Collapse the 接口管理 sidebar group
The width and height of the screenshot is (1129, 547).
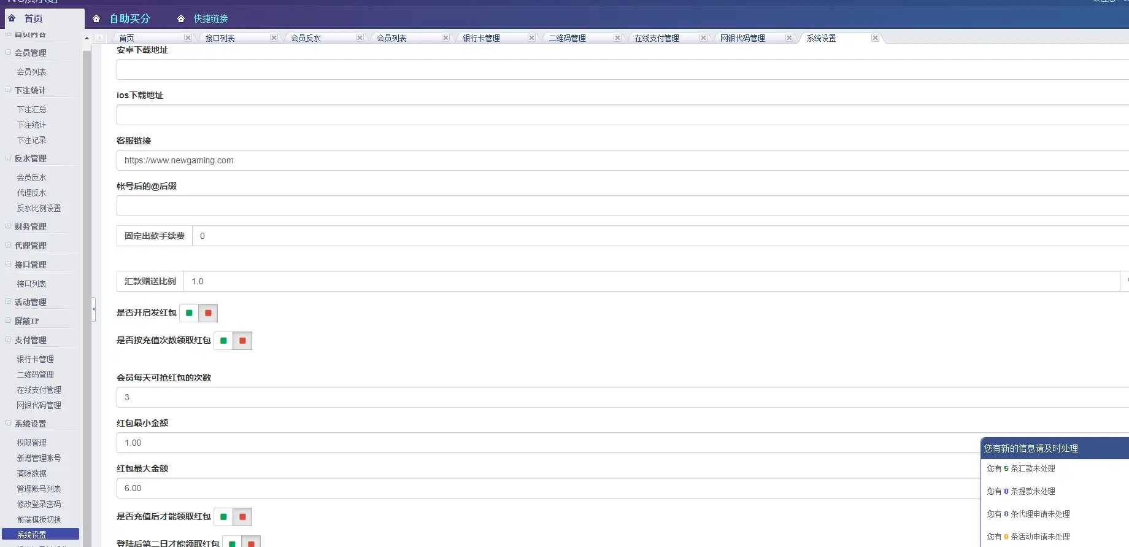pos(9,264)
